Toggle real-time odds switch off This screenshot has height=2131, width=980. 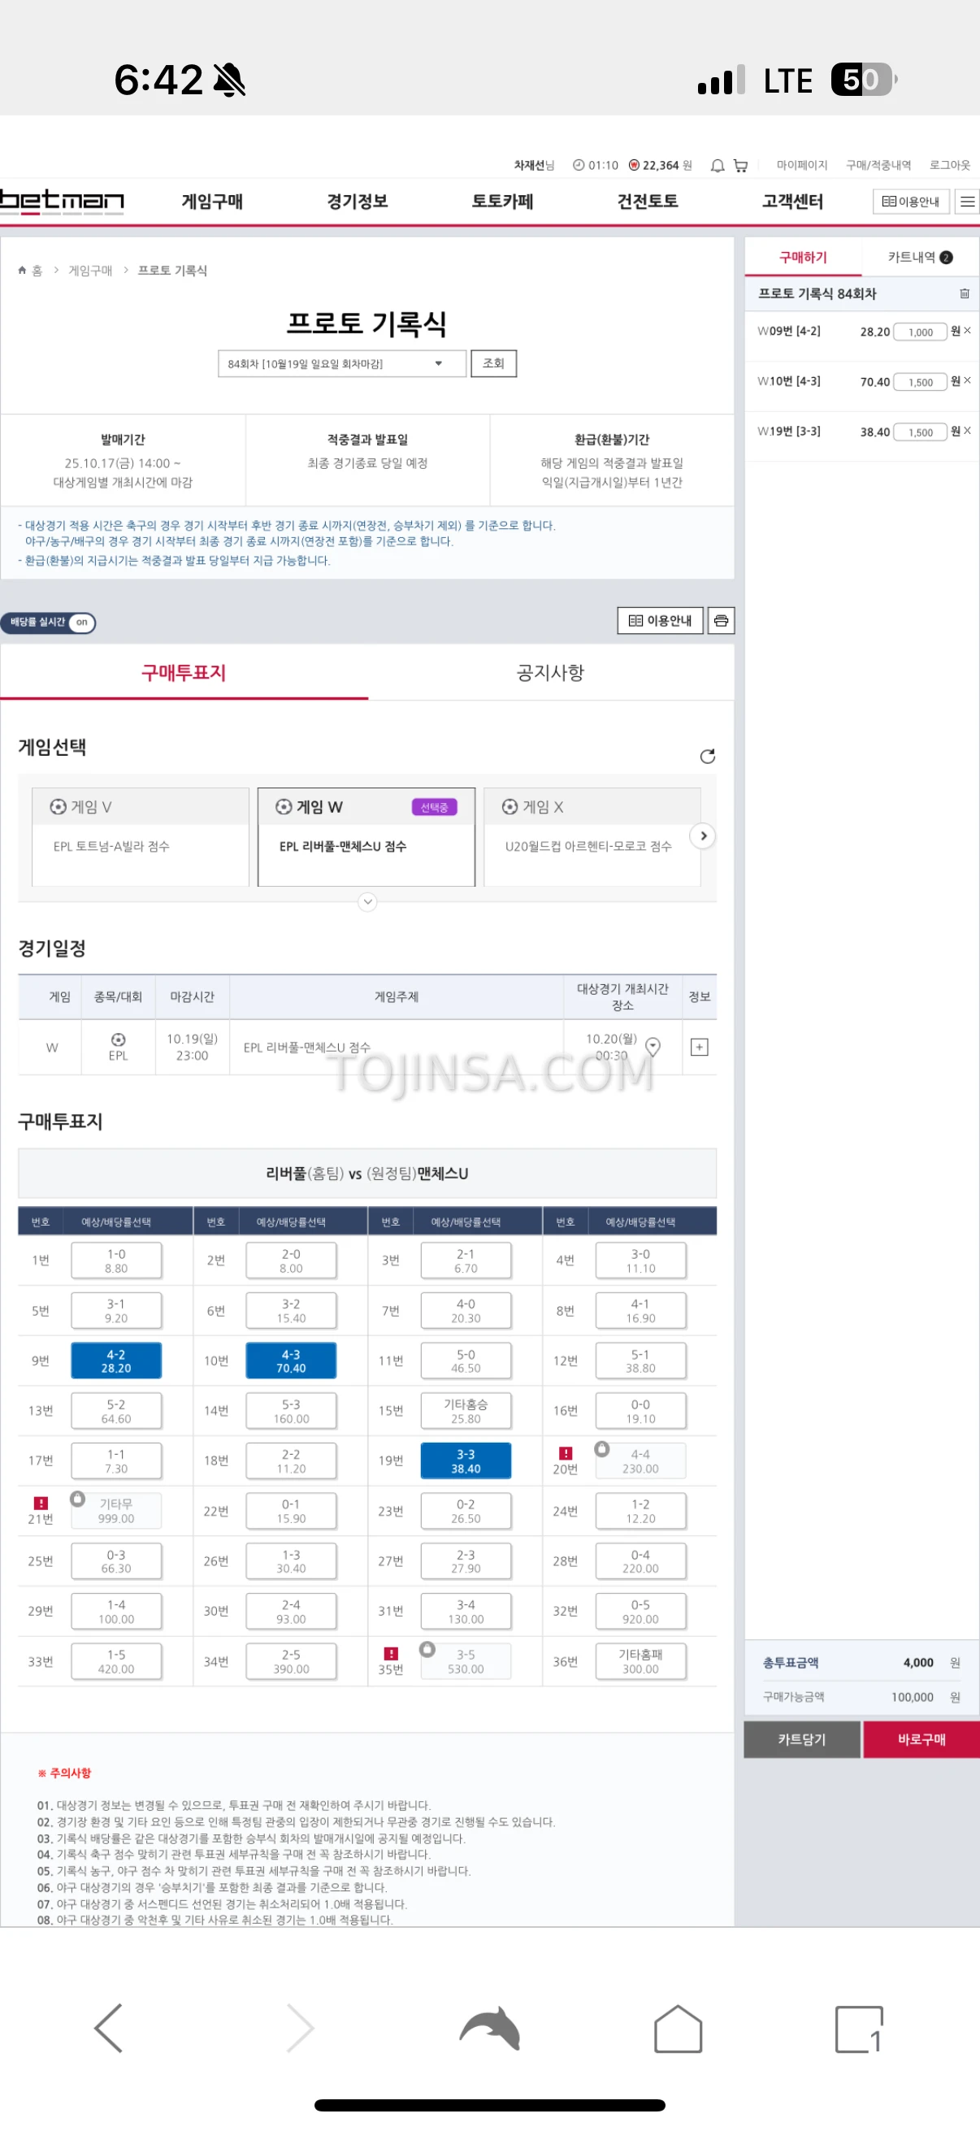tap(48, 622)
